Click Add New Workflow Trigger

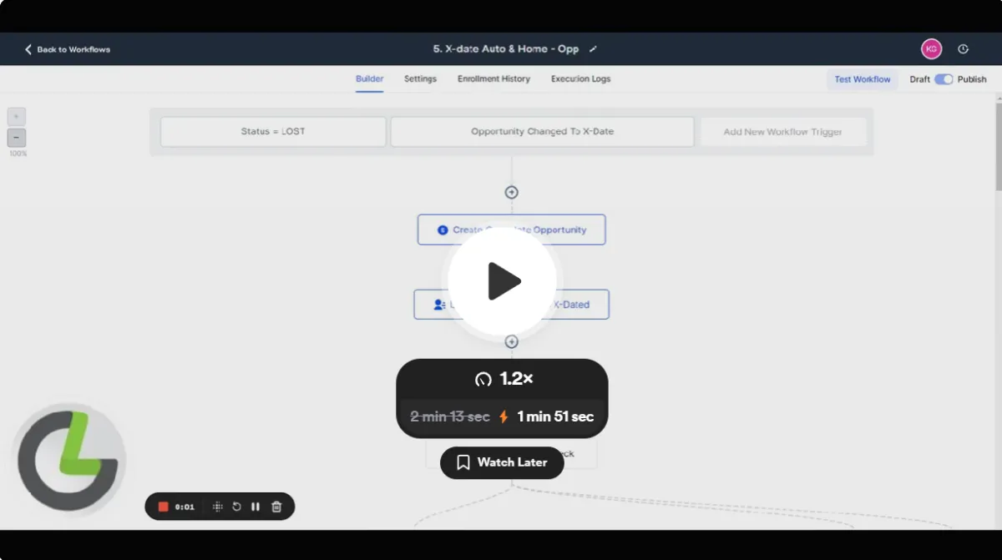(782, 132)
